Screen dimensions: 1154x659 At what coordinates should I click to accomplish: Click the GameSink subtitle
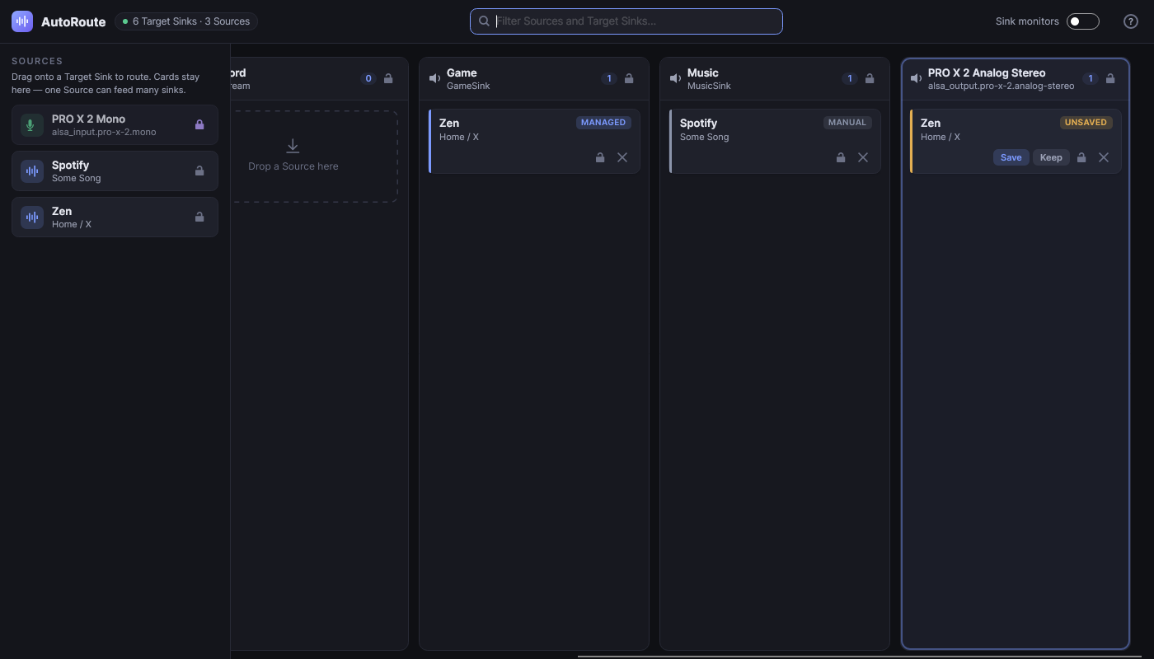pos(468,86)
